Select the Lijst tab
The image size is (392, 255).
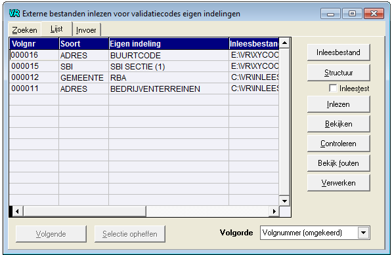[x=56, y=29]
